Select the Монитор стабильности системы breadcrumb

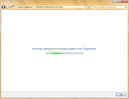pyautogui.click(x=49, y=7)
